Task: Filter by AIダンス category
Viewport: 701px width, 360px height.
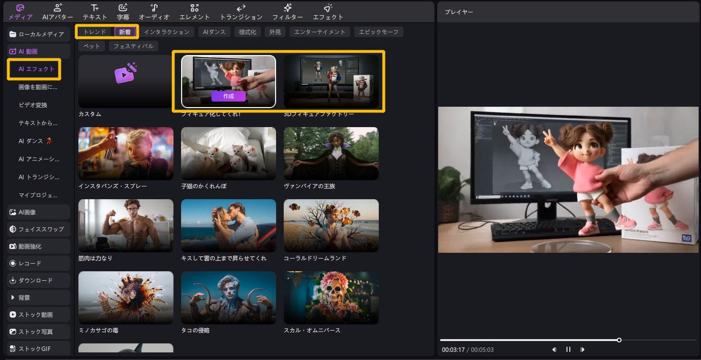Action: click(214, 32)
